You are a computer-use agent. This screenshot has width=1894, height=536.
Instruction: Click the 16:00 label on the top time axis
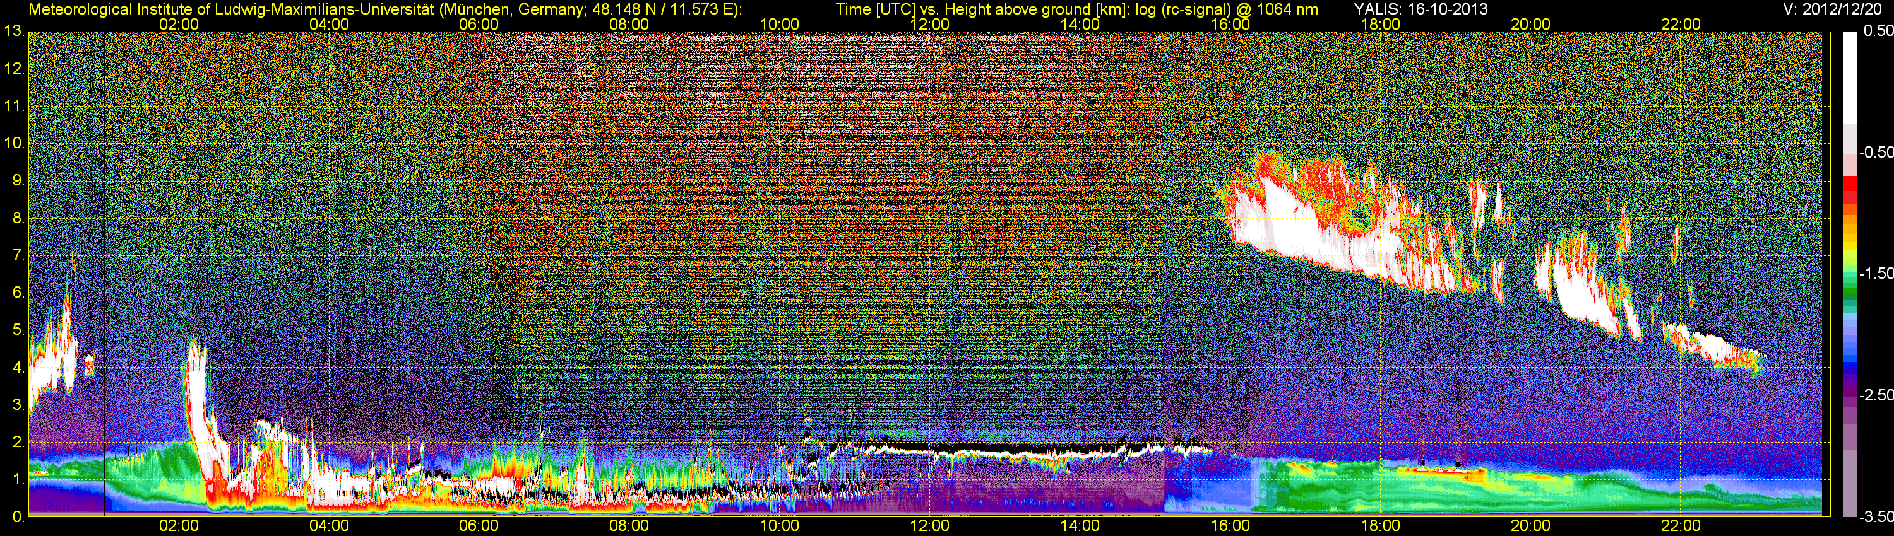pyautogui.click(x=1230, y=24)
